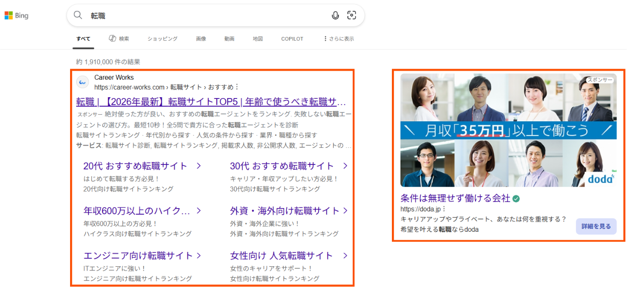Click the Career Works site favicon

83,82
